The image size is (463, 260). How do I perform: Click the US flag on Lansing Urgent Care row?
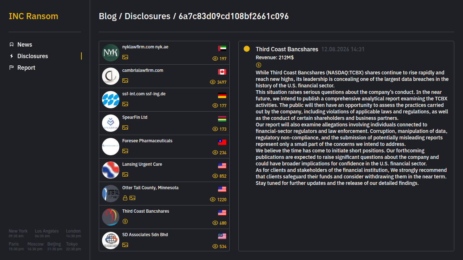click(x=222, y=166)
